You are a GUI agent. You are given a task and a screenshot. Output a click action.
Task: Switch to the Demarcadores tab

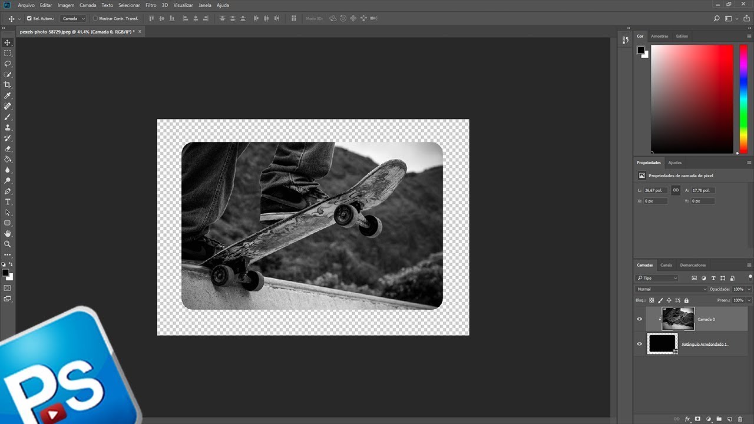click(693, 265)
